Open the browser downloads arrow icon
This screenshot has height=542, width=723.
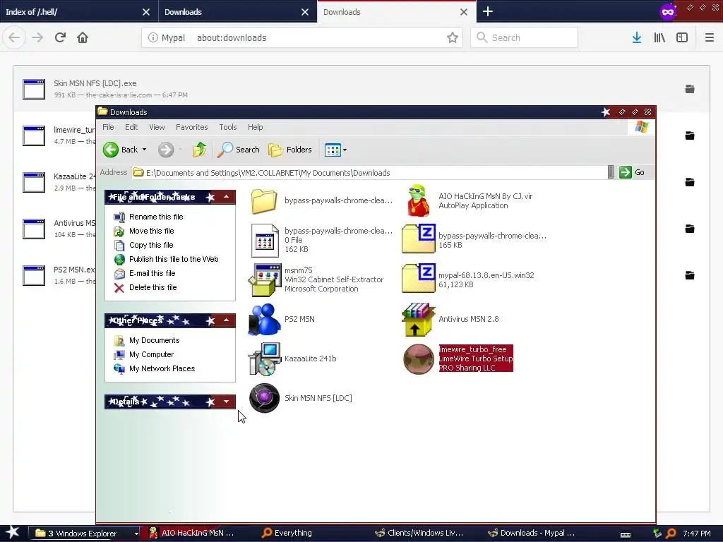coord(637,38)
